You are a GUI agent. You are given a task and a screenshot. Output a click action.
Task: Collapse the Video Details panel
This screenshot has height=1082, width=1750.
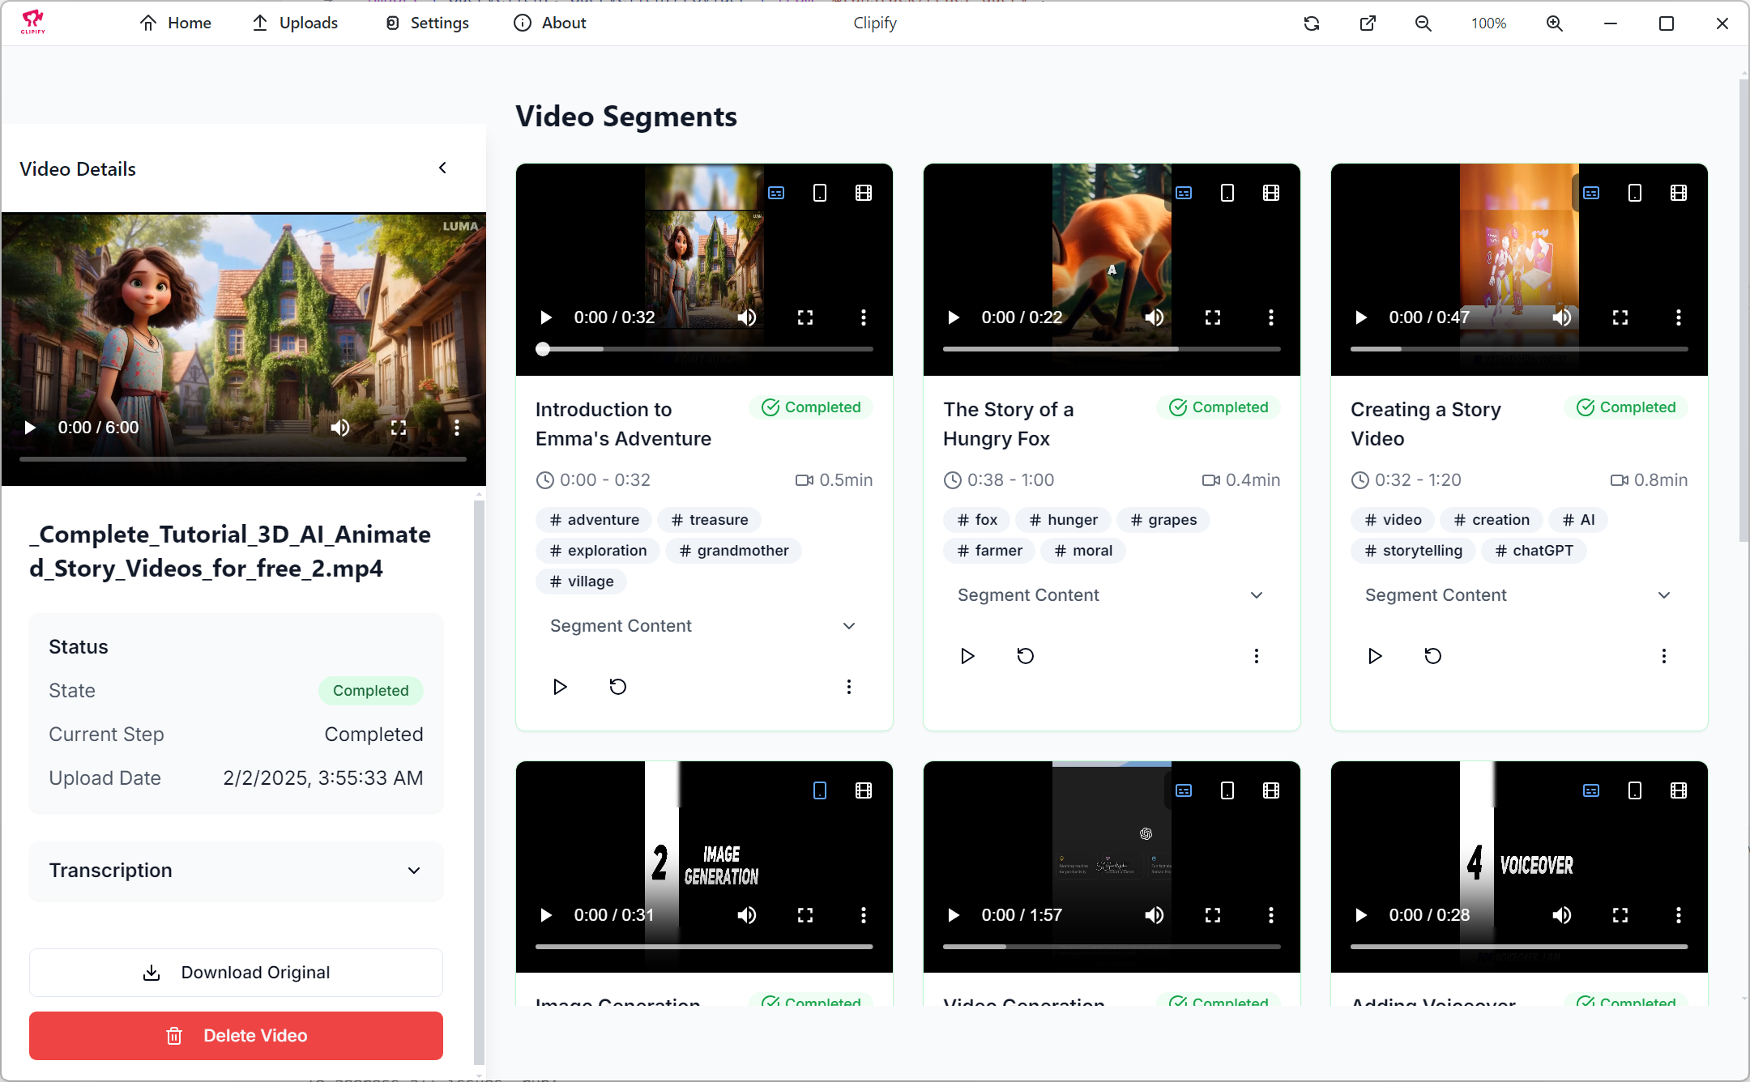coord(442,168)
